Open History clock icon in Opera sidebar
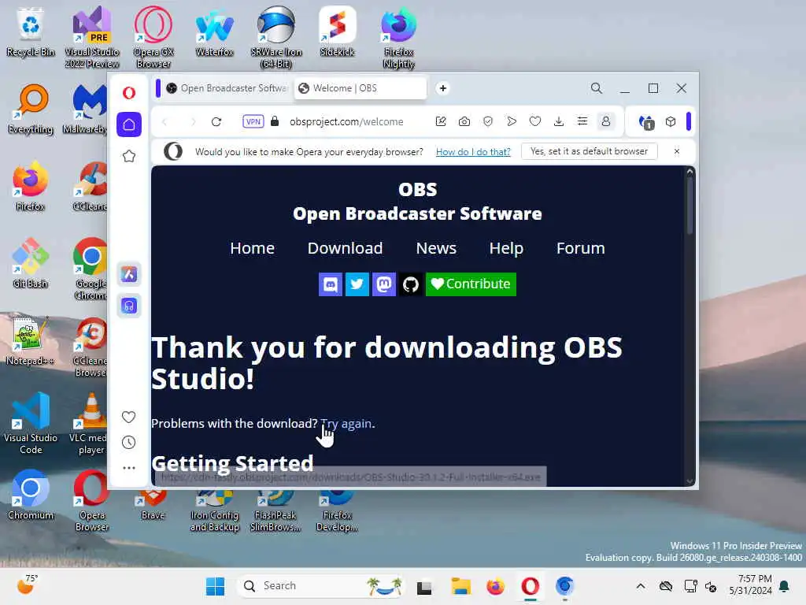This screenshot has width=806, height=605. tap(129, 443)
